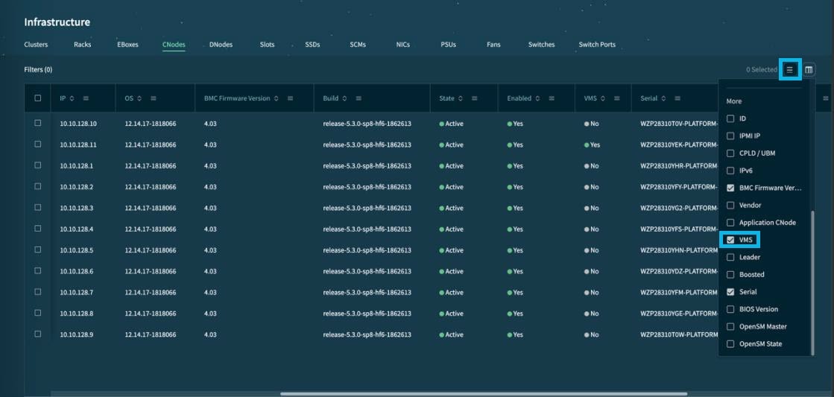The height and width of the screenshot is (397, 834).
Task: Open the Slots tab
Action: click(x=267, y=45)
